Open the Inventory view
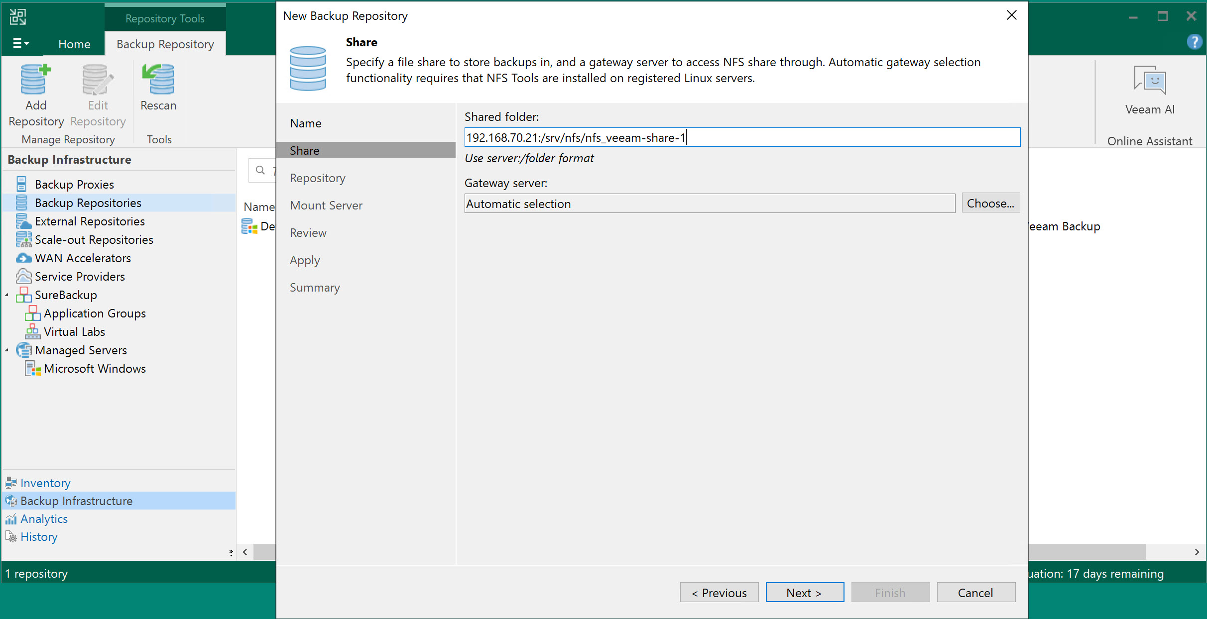Screen dimensions: 1207x619 tap(45, 483)
